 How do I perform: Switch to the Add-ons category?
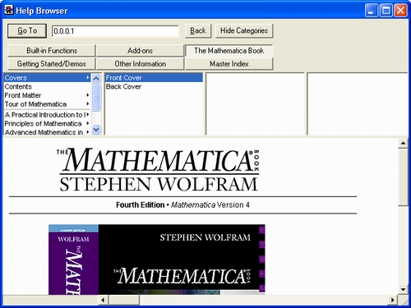[x=140, y=51]
